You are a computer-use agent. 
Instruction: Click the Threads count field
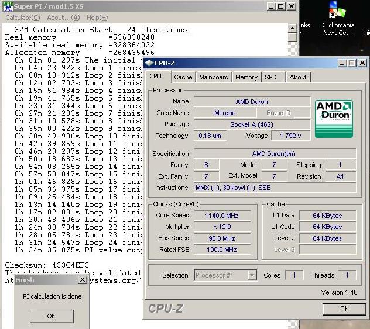(x=347, y=275)
